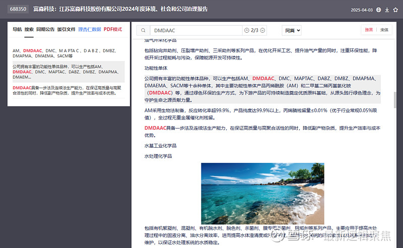The height and width of the screenshot is (248, 403).
Task: Click the DMDAAC search input field
Action: (x=196, y=30)
